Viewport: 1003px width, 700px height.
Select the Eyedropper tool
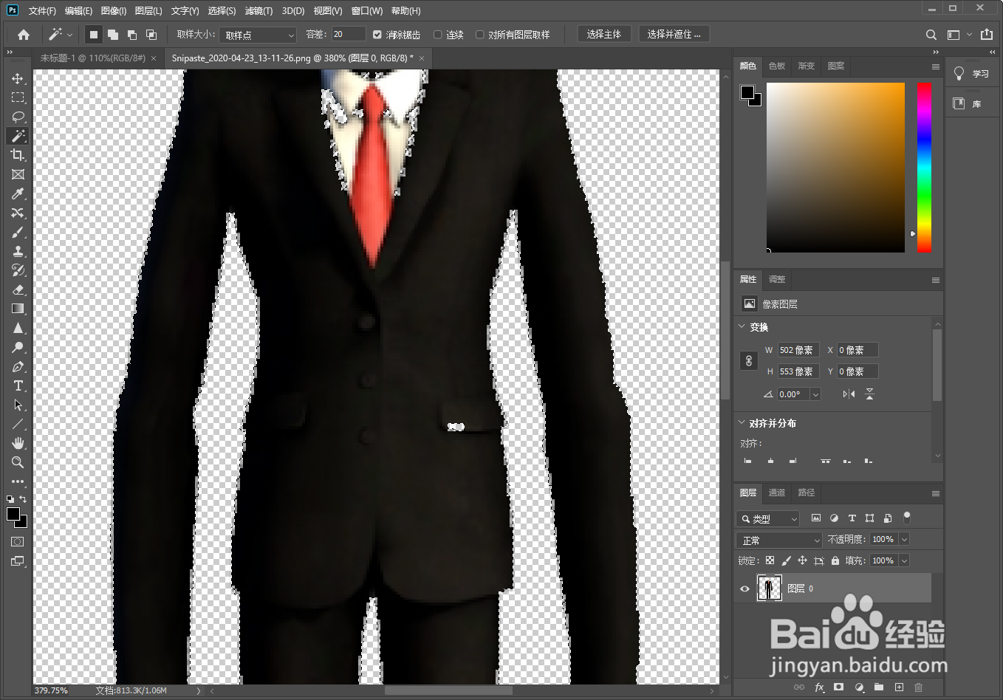pyautogui.click(x=18, y=193)
